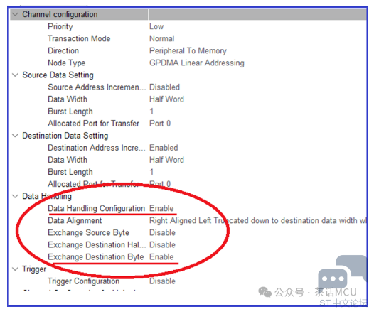Select the Trigger Configuration row label
374x314 pixels.
point(83,281)
